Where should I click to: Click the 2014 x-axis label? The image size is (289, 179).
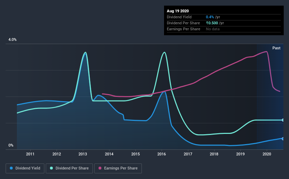(109, 154)
